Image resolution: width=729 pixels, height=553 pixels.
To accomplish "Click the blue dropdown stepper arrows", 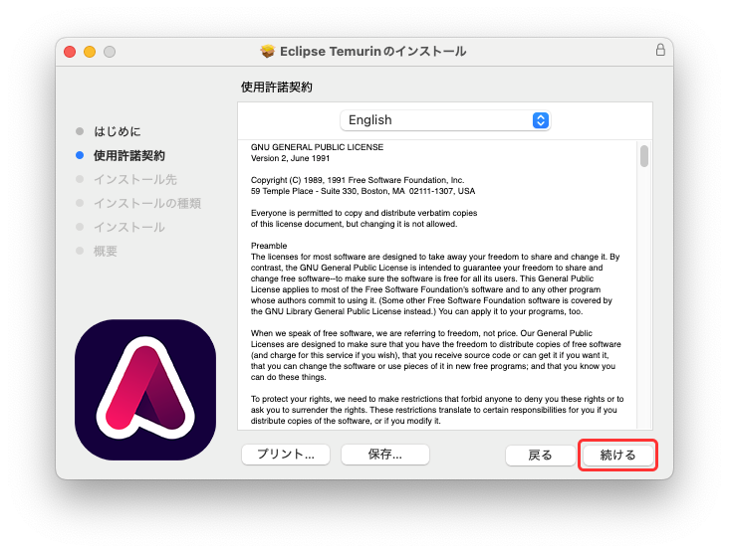I will coord(540,120).
